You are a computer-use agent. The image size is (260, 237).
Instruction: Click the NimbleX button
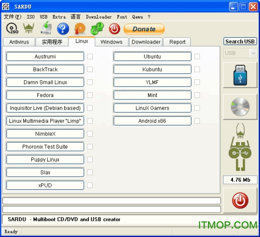pos(45,133)
